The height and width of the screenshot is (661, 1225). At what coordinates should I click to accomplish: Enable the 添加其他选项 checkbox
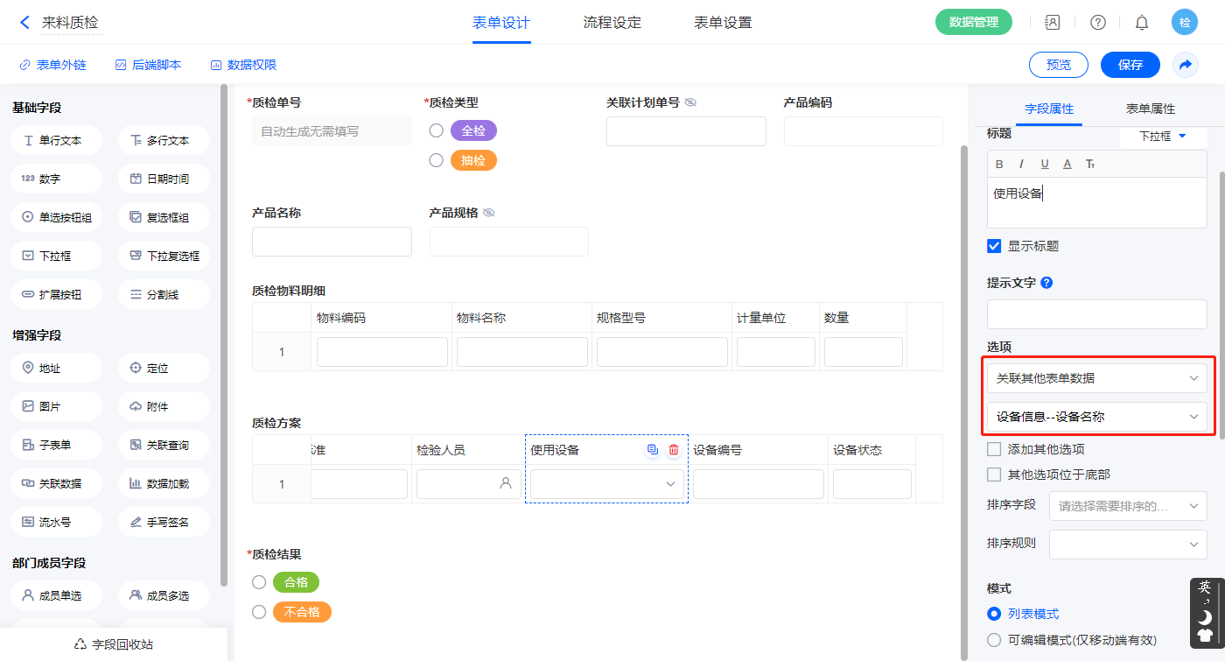[994, 449]
